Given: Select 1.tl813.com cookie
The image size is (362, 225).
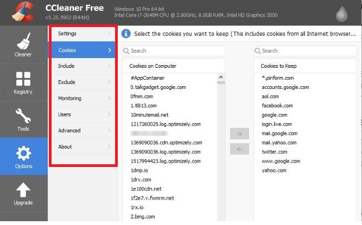Looking at the screenshot, I should [x=144, y=106].
